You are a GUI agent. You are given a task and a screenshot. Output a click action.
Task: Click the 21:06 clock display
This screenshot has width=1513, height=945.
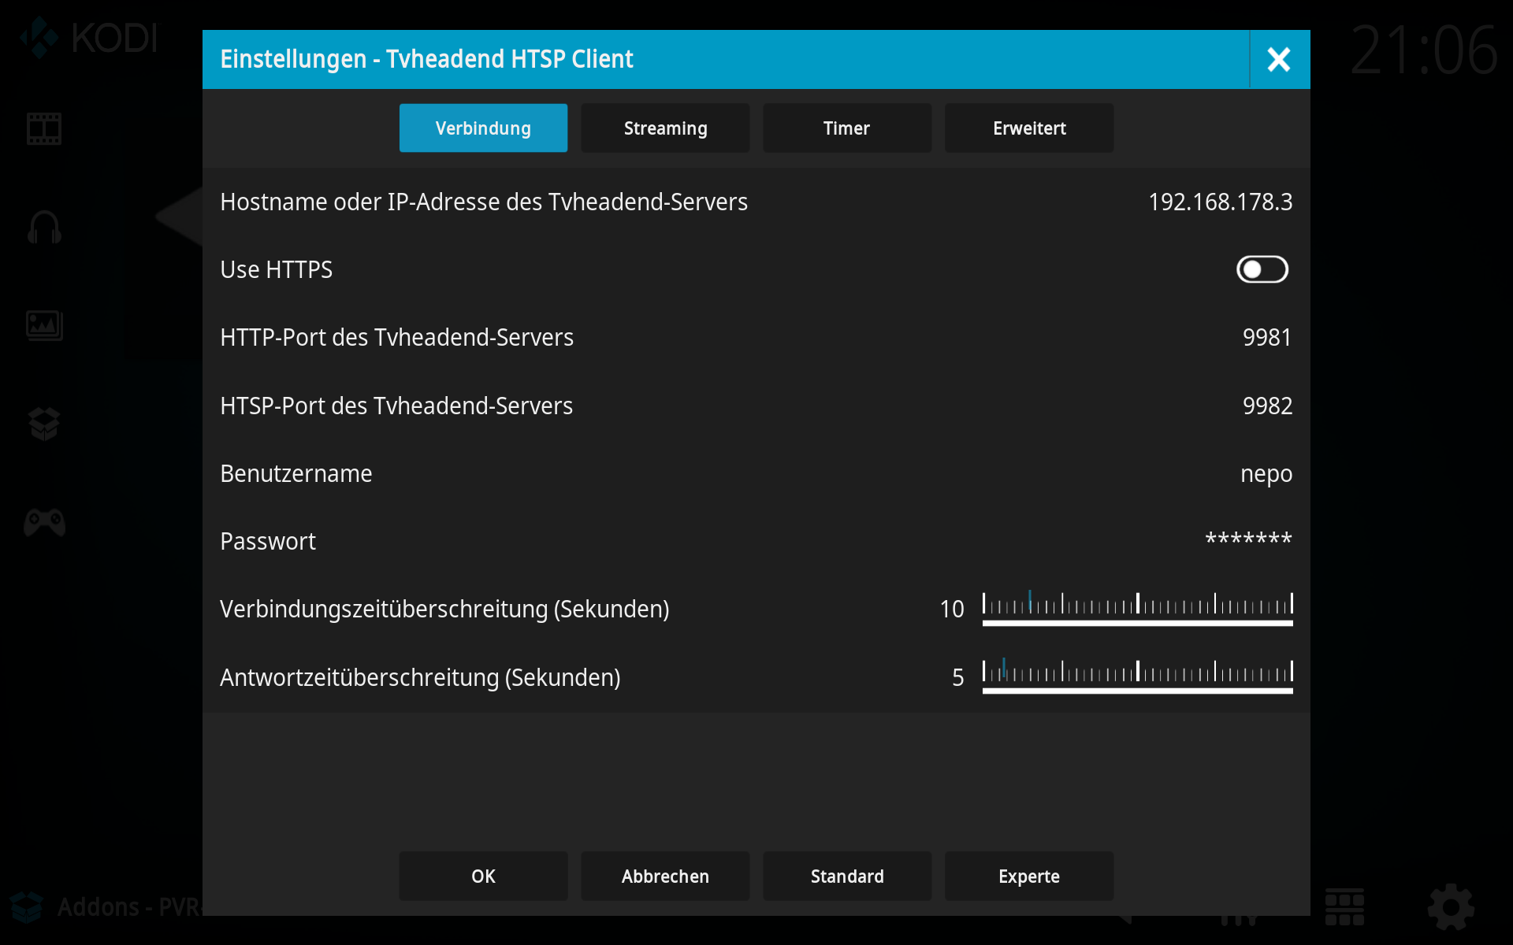[x=1423, y=50]
